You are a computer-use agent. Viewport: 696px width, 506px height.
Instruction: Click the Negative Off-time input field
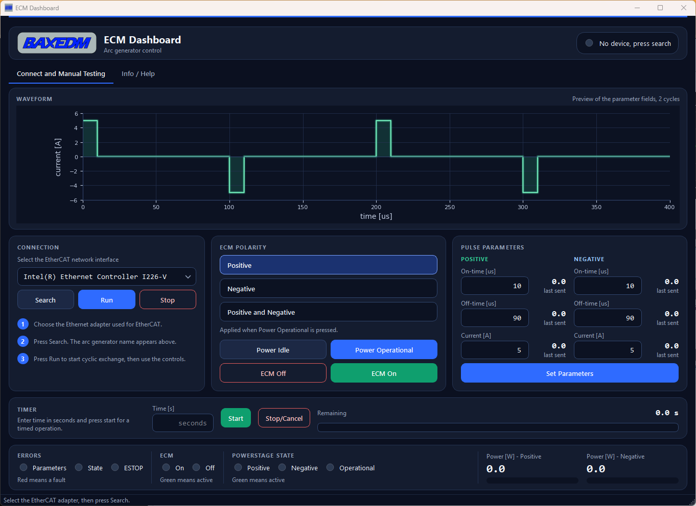[x=608, y=318]
